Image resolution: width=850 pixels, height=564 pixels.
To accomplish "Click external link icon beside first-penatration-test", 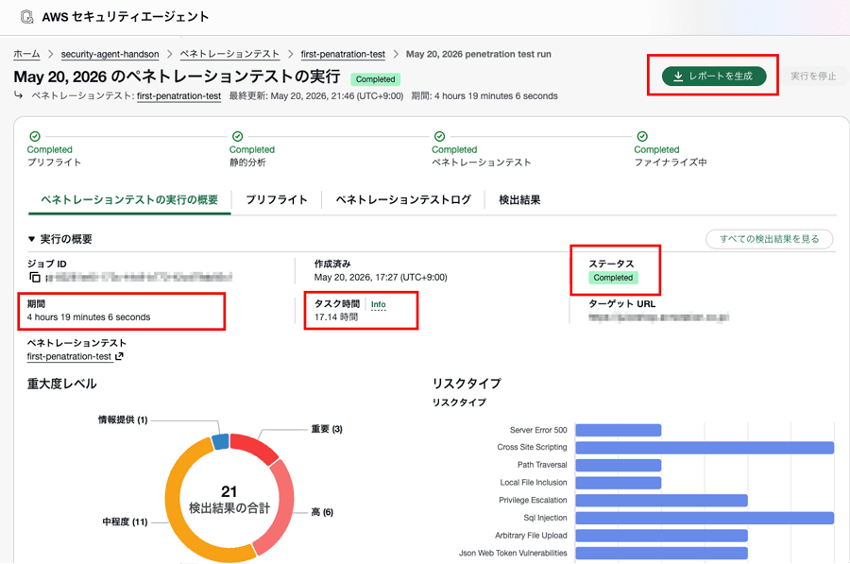I will tap(119, 356).
